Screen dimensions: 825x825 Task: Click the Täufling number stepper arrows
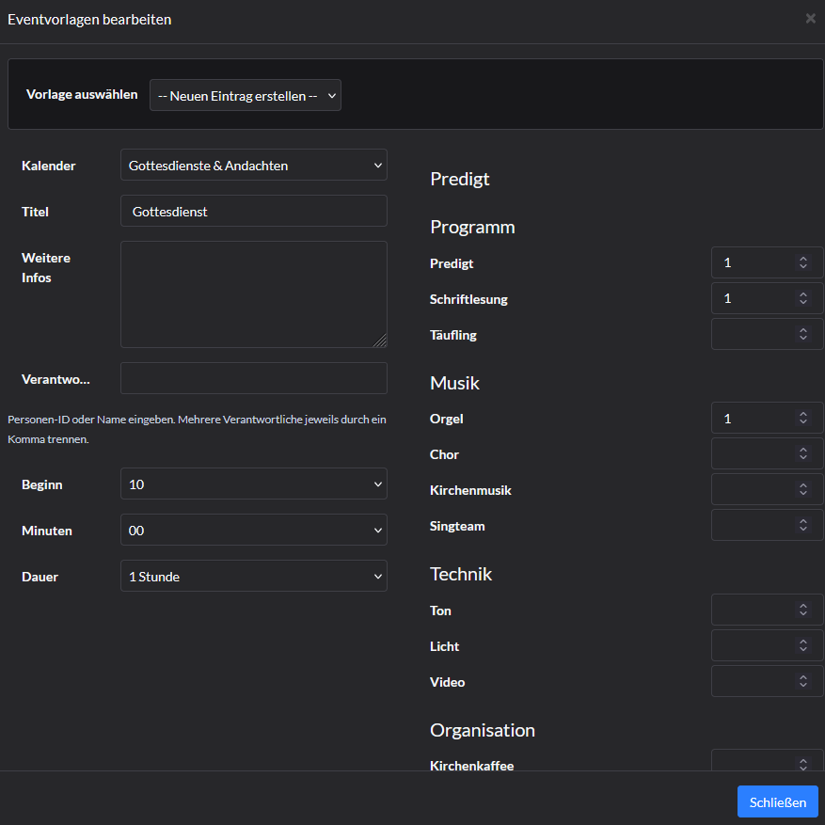click(x=803, y=334)
